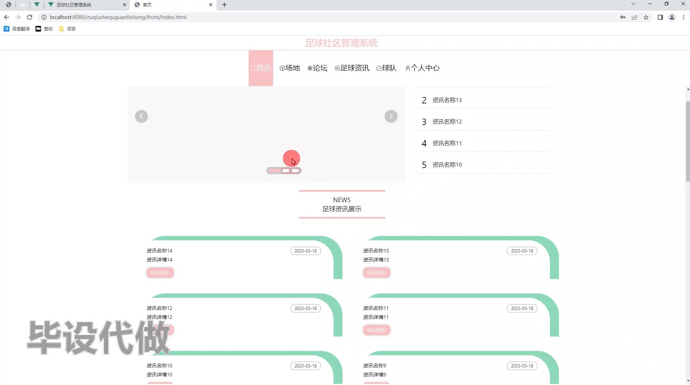Click the 资讯类型2 tag on card 资讯名称13
Viewport: 690px width, 385px height.
pyautogui.click(x=377, y=273)
